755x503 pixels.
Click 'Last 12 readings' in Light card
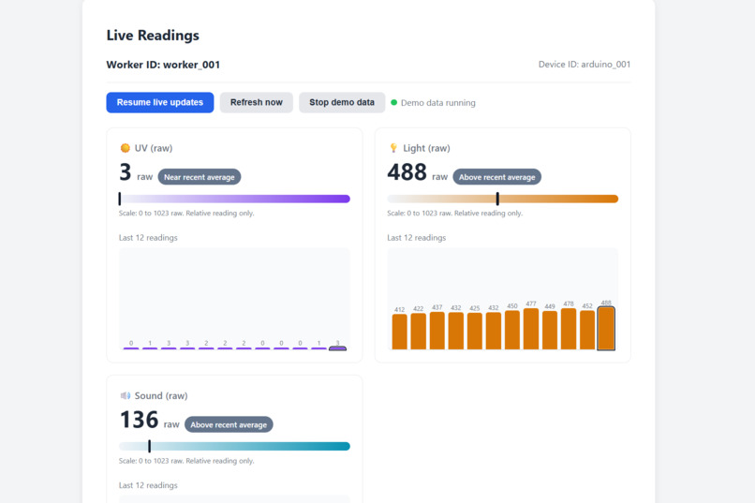pos(417,238)
